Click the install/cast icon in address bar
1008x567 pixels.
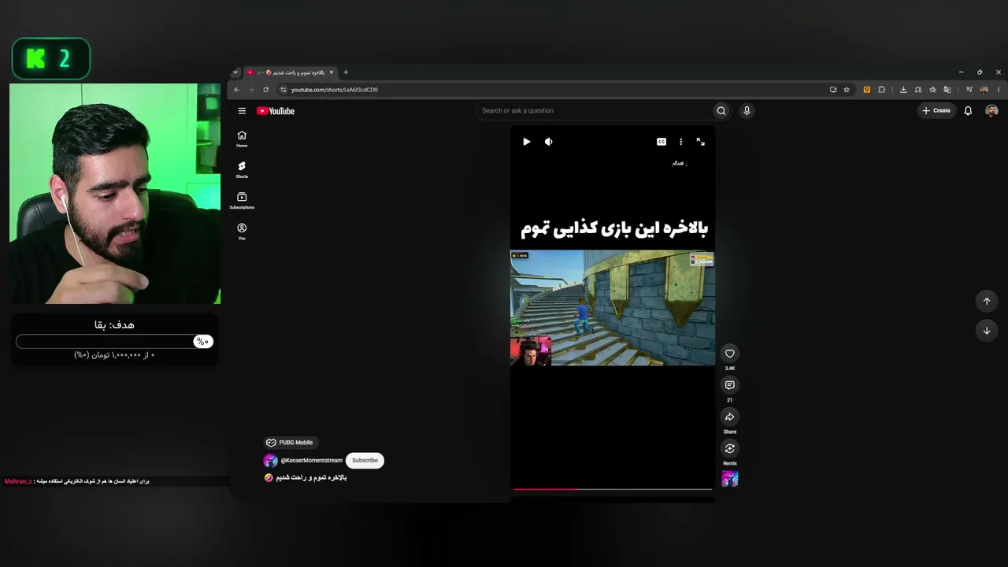[833, 90]
